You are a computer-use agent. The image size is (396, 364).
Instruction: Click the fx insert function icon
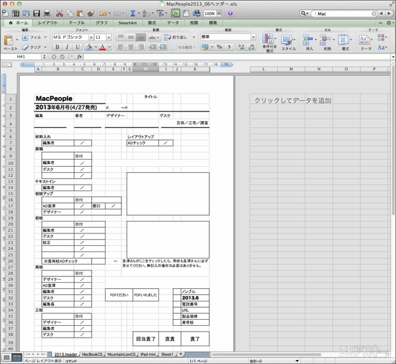(79, 57)
